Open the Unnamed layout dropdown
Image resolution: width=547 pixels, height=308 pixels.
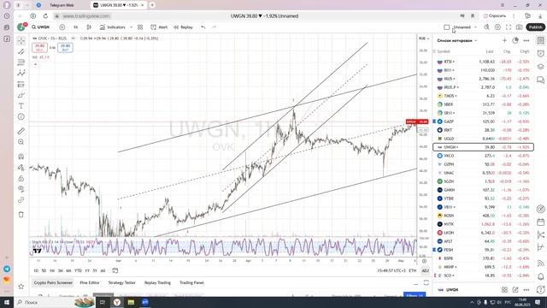475,27
